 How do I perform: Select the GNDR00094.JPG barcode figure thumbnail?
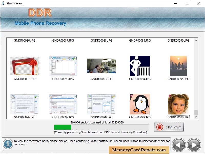tap(140, 66)
